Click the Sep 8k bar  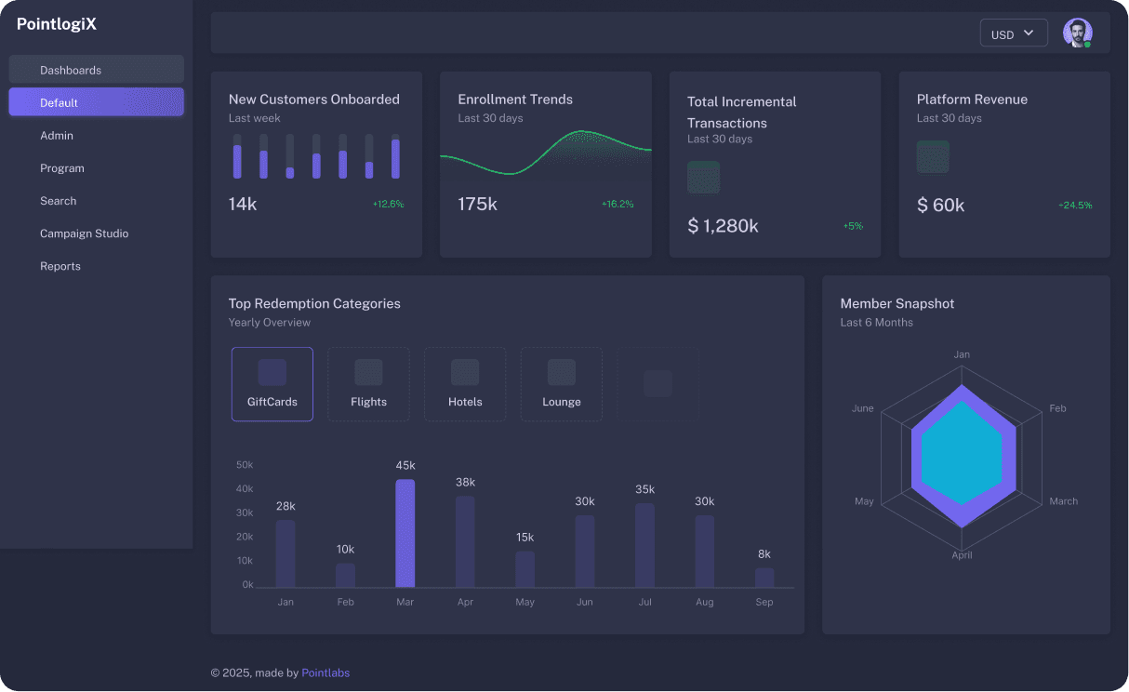point(764,578)
